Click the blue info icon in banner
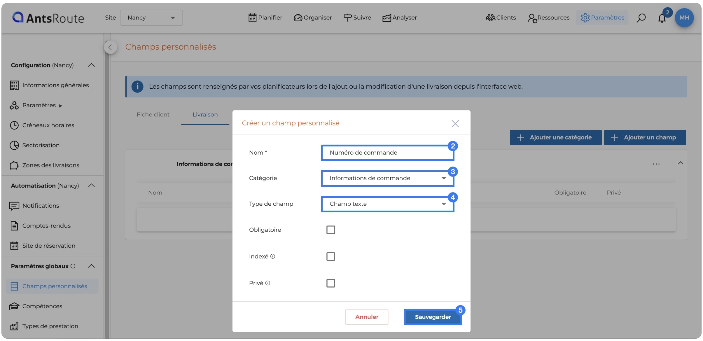703x341 pixels. click(137, 87)
